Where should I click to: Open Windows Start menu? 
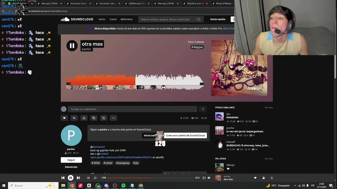point(4,186)
